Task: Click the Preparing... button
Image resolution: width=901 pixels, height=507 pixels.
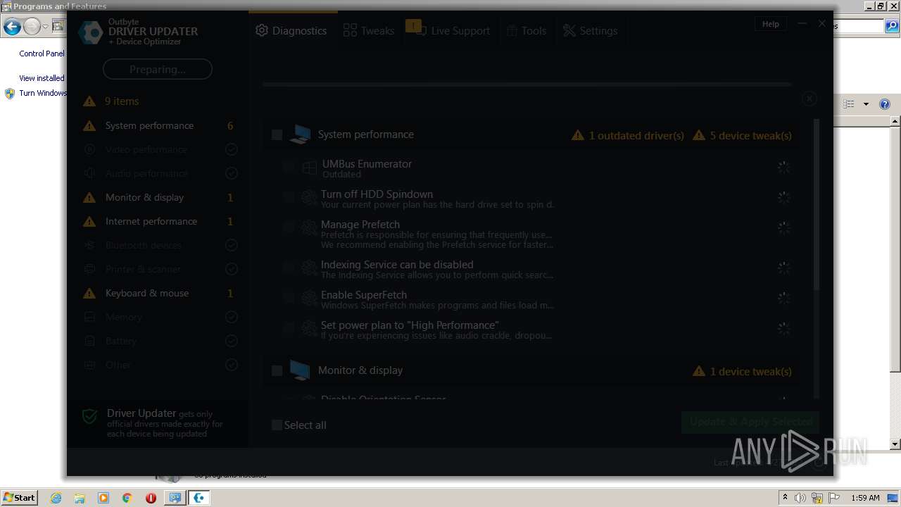Action: pos(158,69)
